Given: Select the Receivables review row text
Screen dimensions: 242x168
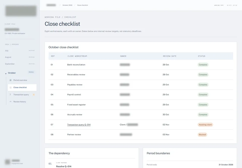Looking at the screenshot, I should (x=76, y=75).
